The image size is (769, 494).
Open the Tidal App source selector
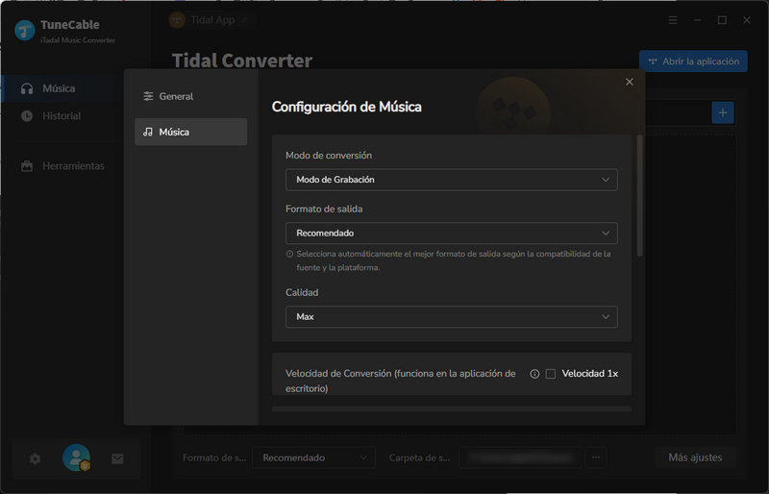click(211, 20)
